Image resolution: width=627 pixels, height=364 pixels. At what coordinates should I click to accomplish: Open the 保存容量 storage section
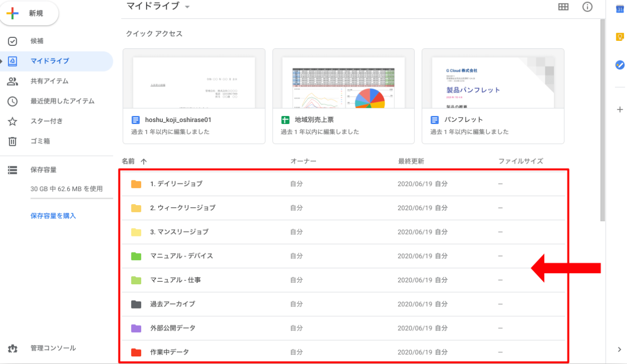click(43, 169)
